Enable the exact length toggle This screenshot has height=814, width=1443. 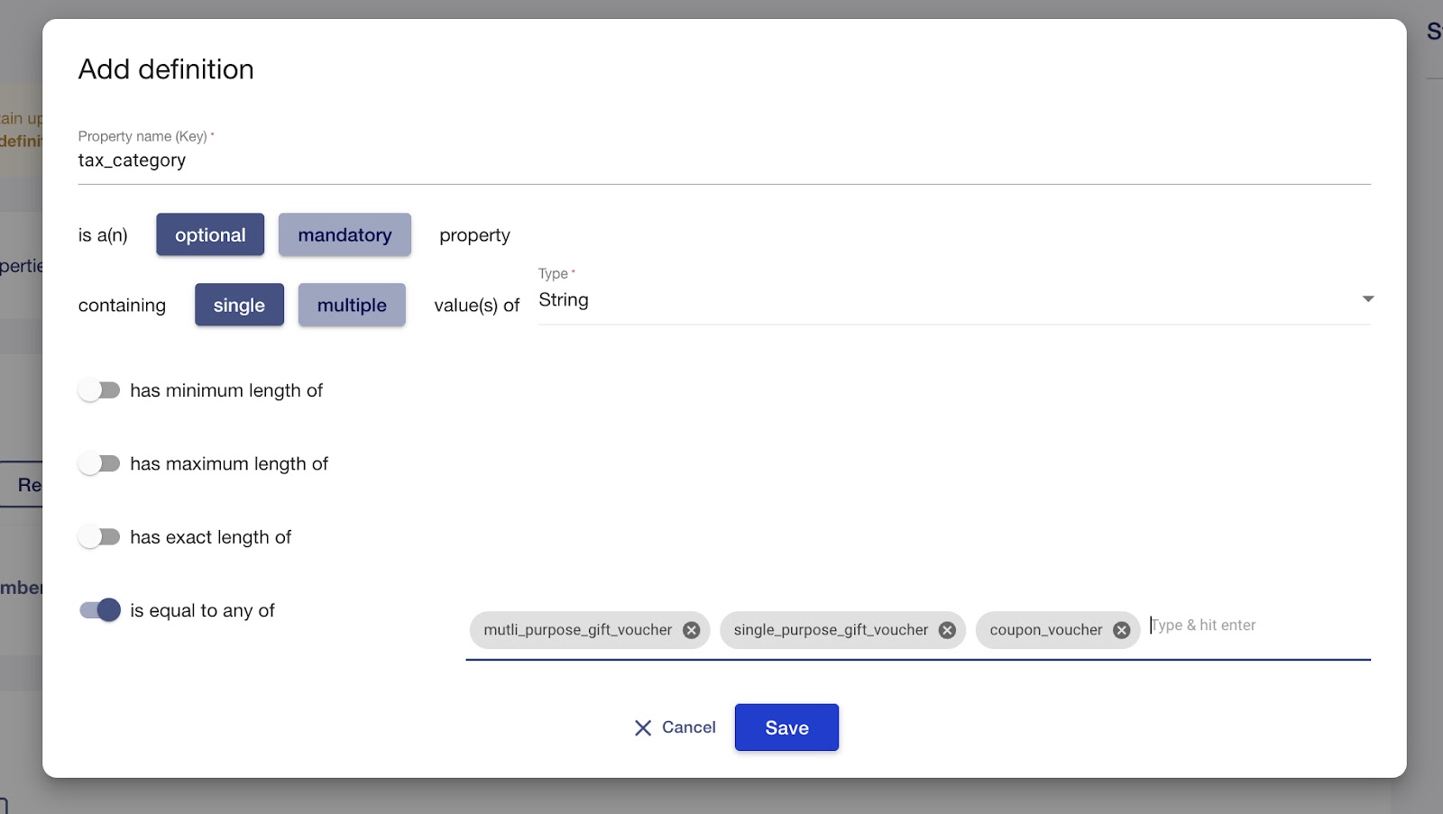click(99, 537)
